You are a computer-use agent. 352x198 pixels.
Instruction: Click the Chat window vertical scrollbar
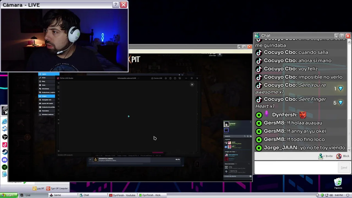(349, 95)
